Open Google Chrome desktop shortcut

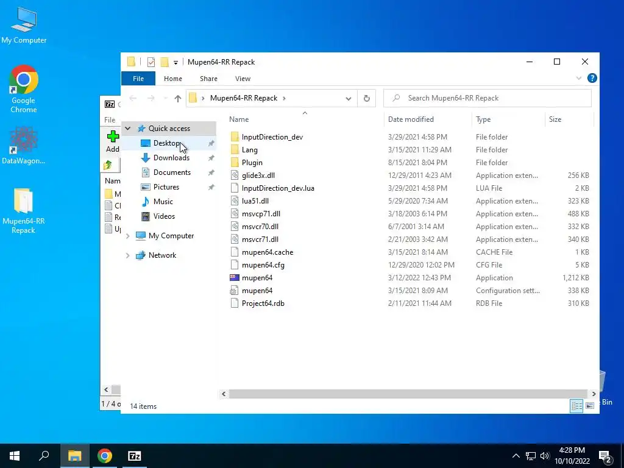pyautogui.click(x=24, y=89)
